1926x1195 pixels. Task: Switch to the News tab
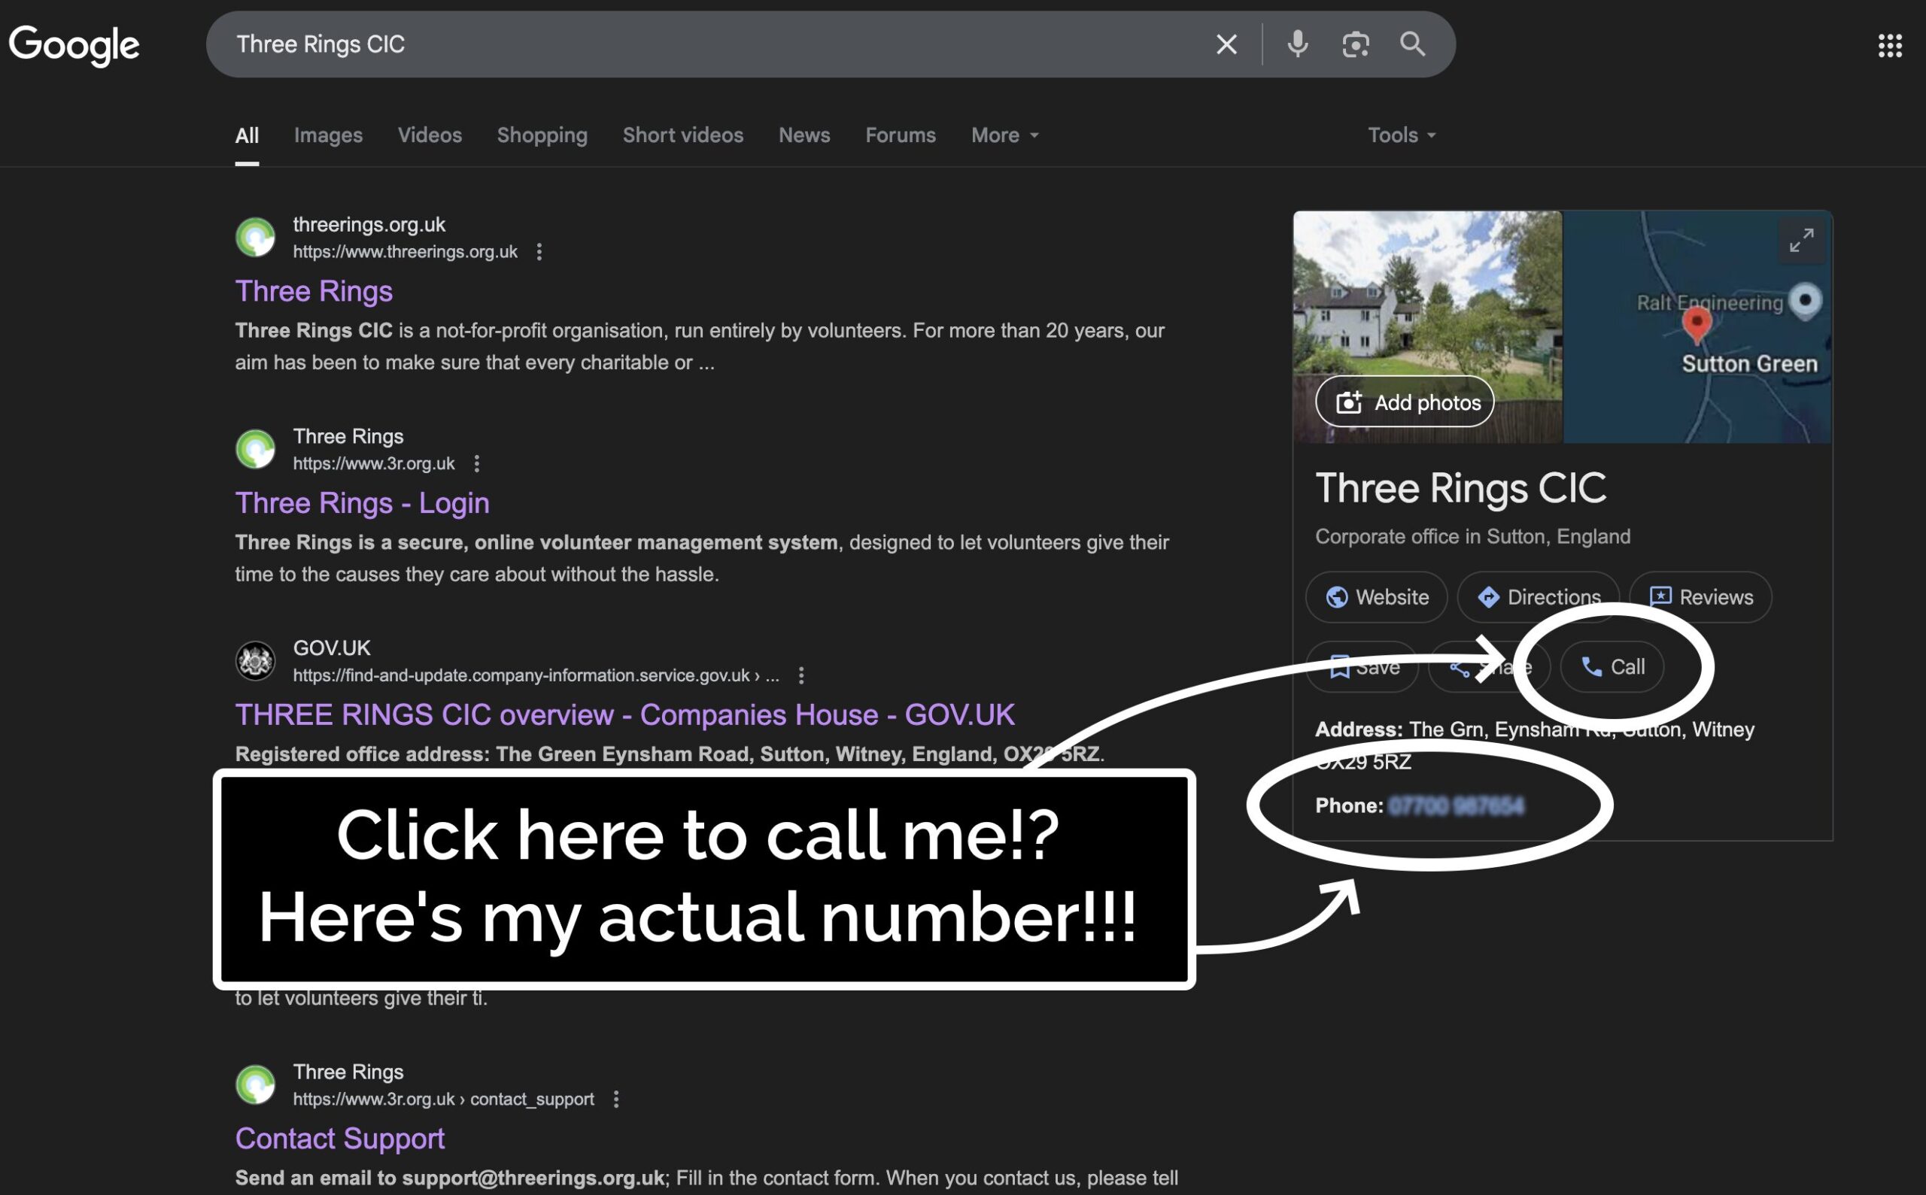(x=804, y=135)
